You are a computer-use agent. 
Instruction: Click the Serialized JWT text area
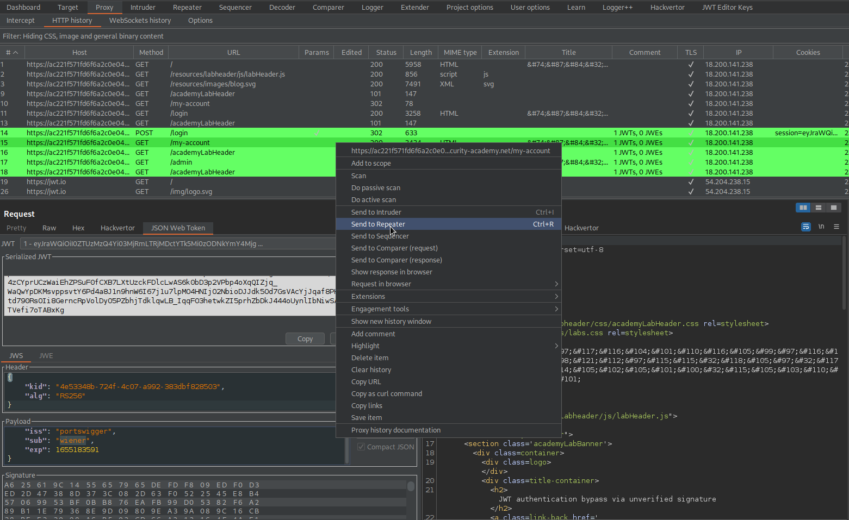coord(170,296)
